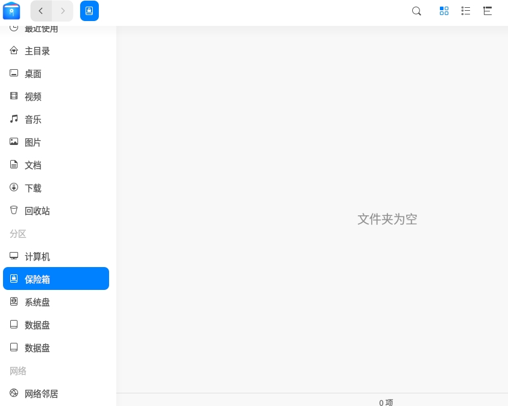This screenshot has width=508, height=406.
Task: Click the file manager app logo
Action: pyautogui.click(x=11, y=11)
